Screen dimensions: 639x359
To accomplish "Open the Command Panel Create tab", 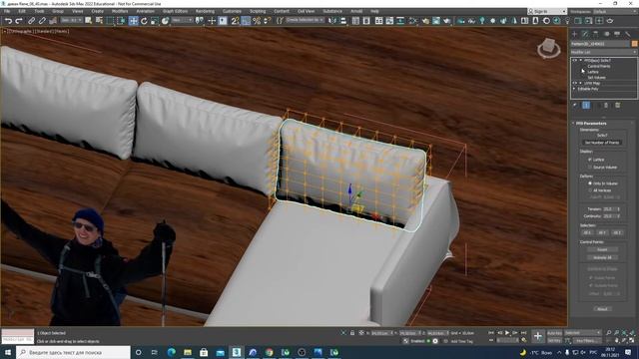I will click(x=575, y=34).
